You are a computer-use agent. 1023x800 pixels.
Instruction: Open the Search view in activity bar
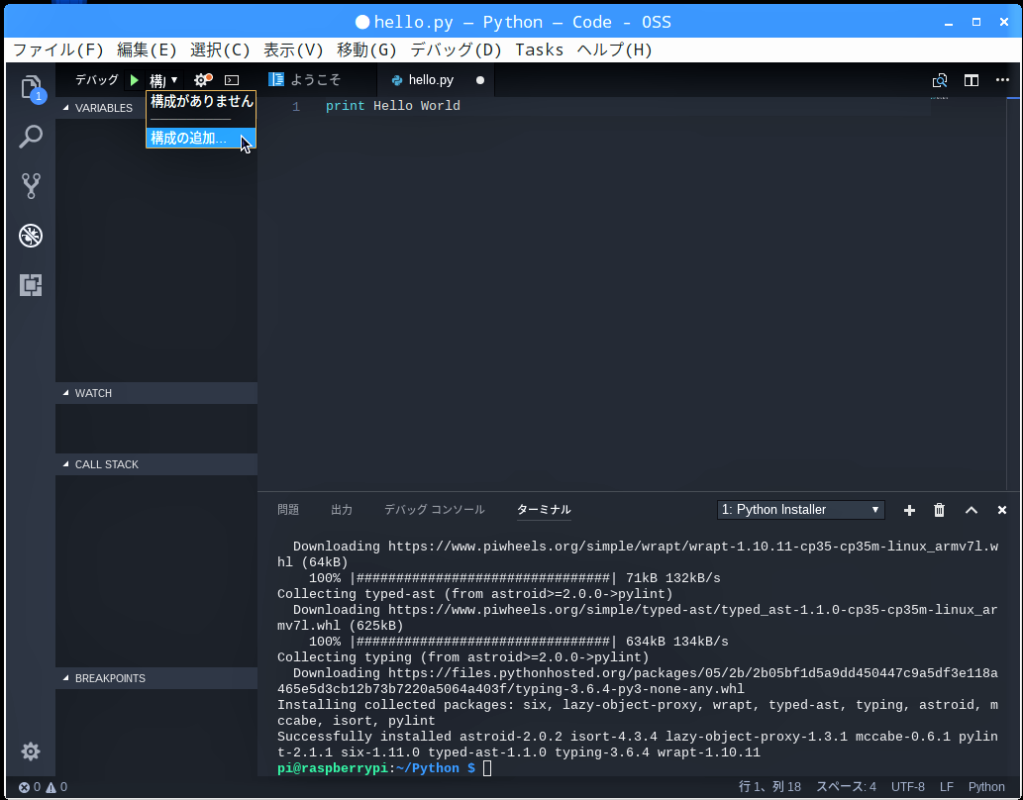coord(31,137)
